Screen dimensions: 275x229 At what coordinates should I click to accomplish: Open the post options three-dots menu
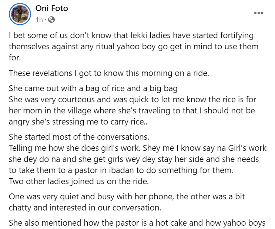pyautogui.click(x=258, y=13)
